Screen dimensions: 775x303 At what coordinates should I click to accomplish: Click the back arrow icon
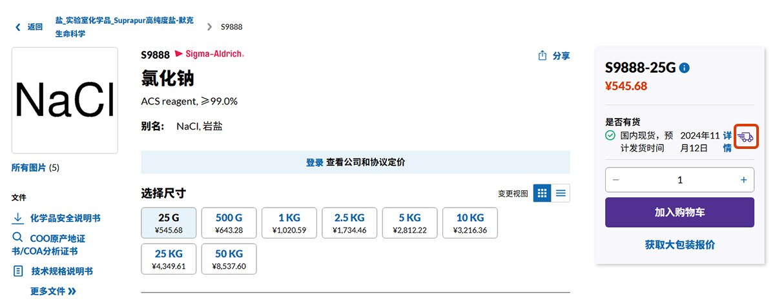coord(17,27)
